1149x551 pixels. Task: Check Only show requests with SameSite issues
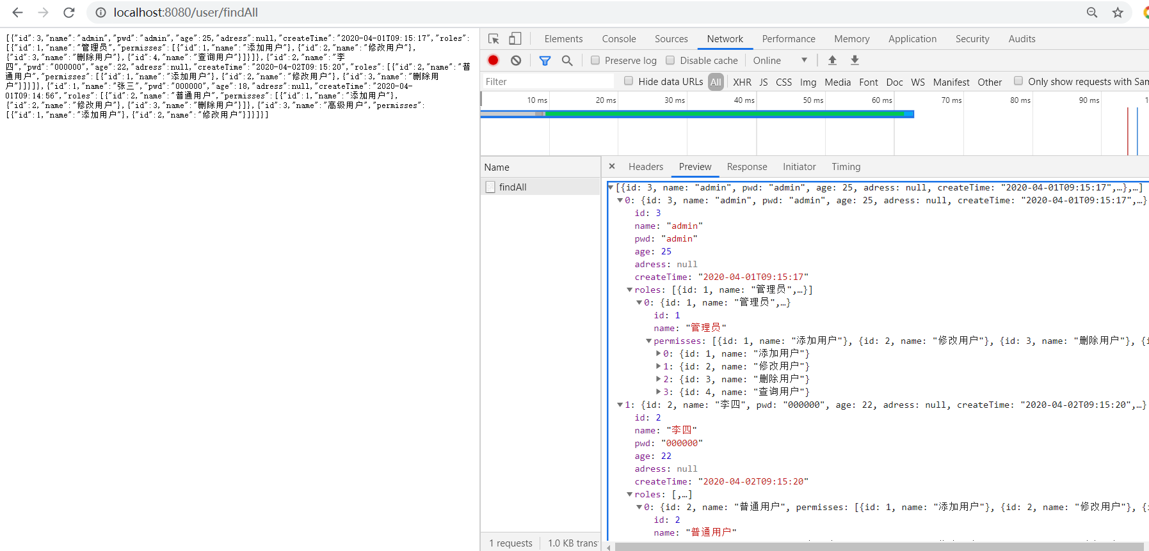[x=1018, y=81]
